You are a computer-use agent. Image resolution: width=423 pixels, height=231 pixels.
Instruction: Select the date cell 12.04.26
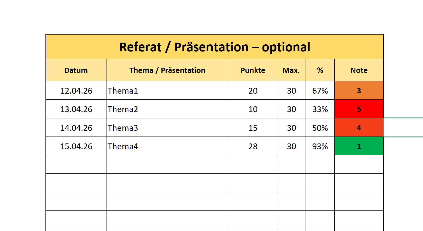[x=76, y=90]
